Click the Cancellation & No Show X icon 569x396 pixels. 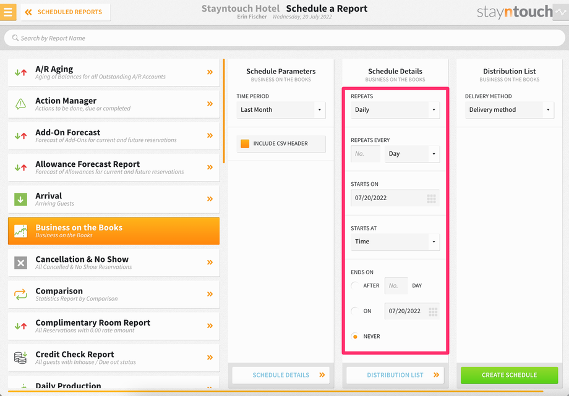click(20, 263)
